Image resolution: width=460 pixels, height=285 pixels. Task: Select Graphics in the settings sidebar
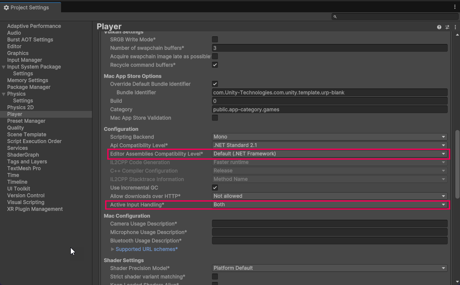pos(18,53)
